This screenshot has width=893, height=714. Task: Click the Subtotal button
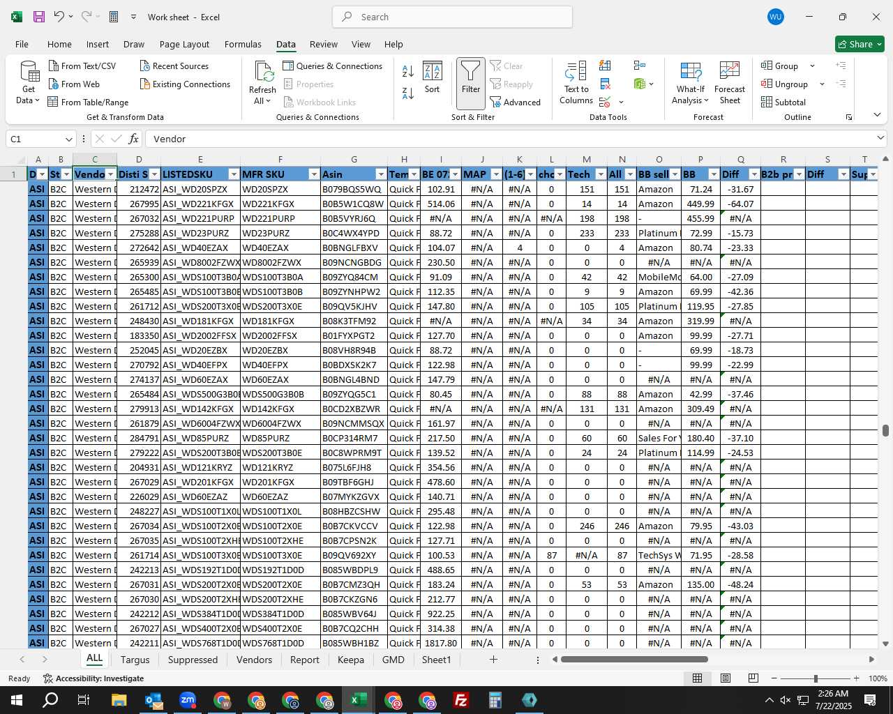tap(783, 102)
